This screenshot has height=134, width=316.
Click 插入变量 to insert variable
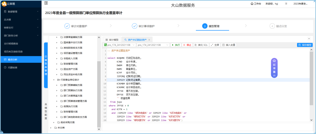[x=229, y=45]
